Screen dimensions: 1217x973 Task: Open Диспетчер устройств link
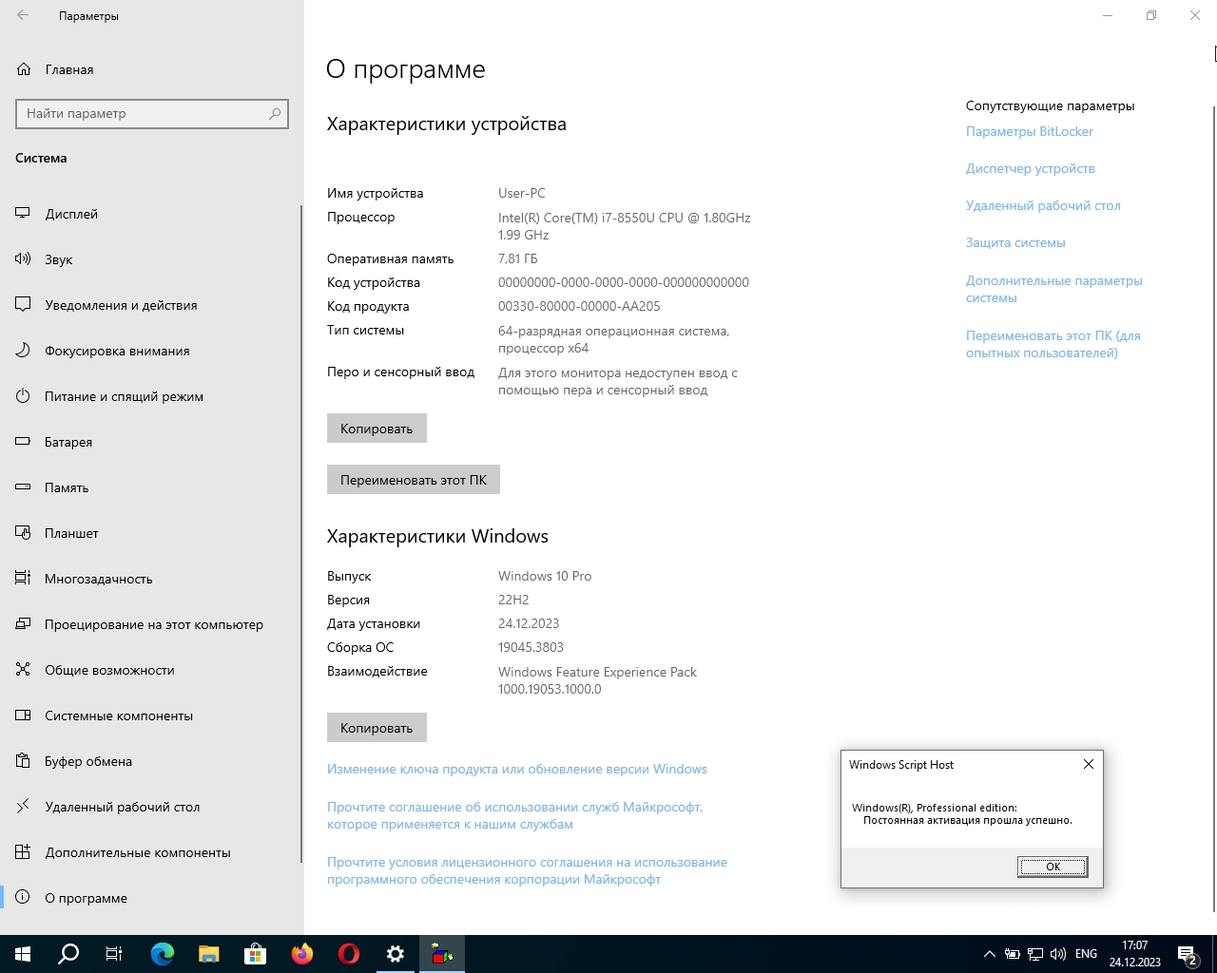pos(1031,168)
